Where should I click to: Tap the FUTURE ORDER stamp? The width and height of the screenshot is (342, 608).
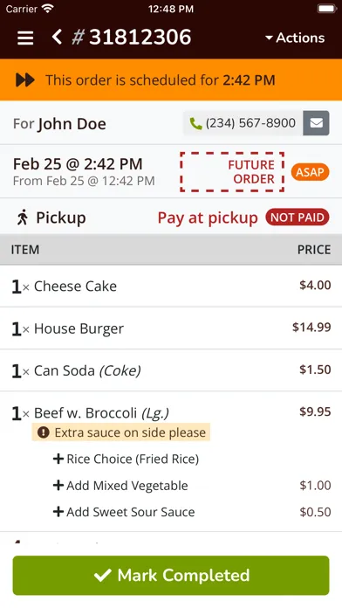232,172
